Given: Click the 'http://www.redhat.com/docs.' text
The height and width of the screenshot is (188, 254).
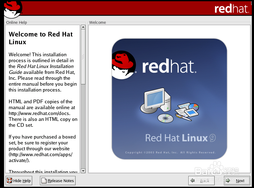Looking at the screenshot, I should pyautogui.click(x=39, y=113).
